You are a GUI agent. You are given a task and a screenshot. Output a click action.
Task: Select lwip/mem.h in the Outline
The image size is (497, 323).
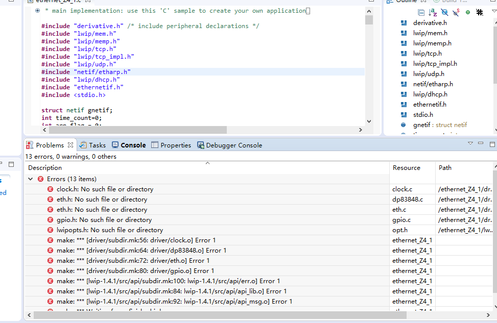(x=430, y=33)
